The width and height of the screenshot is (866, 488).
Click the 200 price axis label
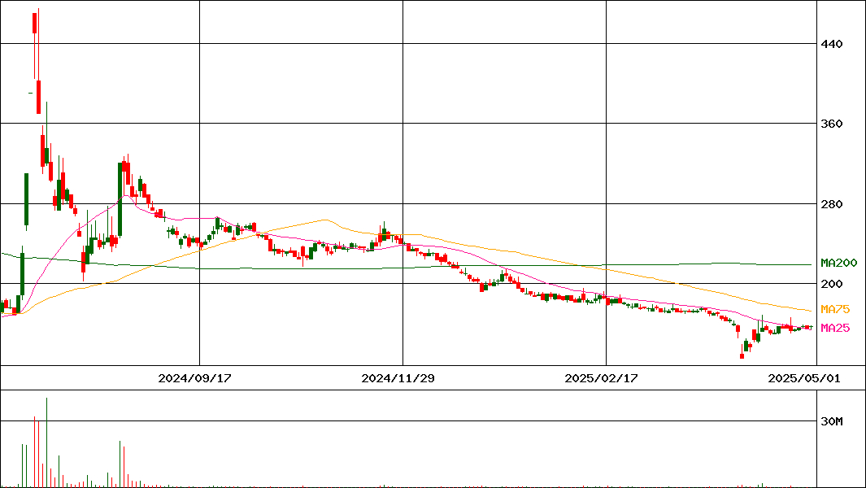832,284
